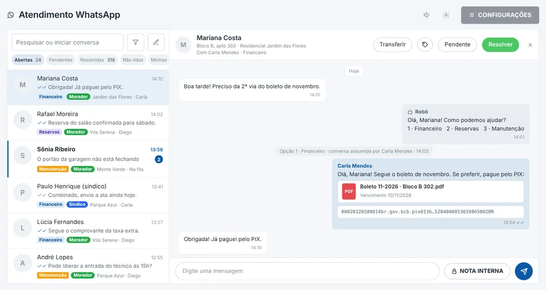This screenshot has width=546, height=290.
Task: Send message with paper plane icon
Action: pyautogui.click(x=524, y=271)
